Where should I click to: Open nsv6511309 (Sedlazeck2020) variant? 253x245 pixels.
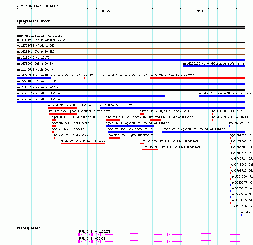(70, 105)
